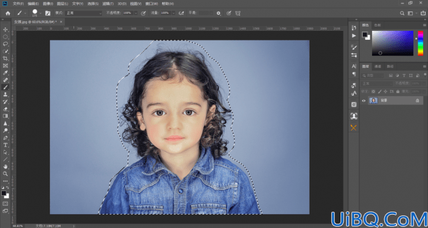
Task: Open the brush preset picker dropdown
Action: pos(41,13)
